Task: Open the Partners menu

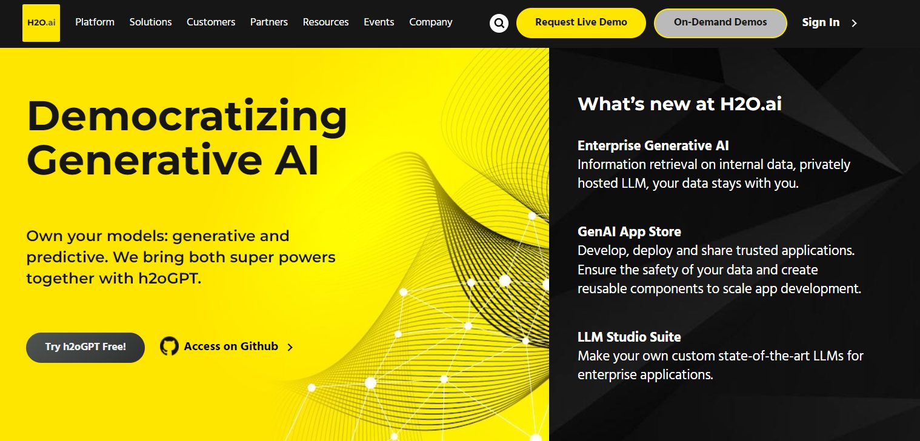Action: [x=269, y=22]
